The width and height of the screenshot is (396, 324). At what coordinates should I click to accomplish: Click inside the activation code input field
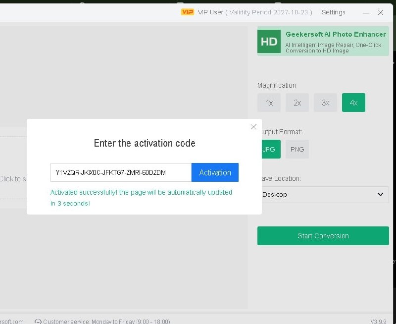pyautogui.click(x=121, y=172)
